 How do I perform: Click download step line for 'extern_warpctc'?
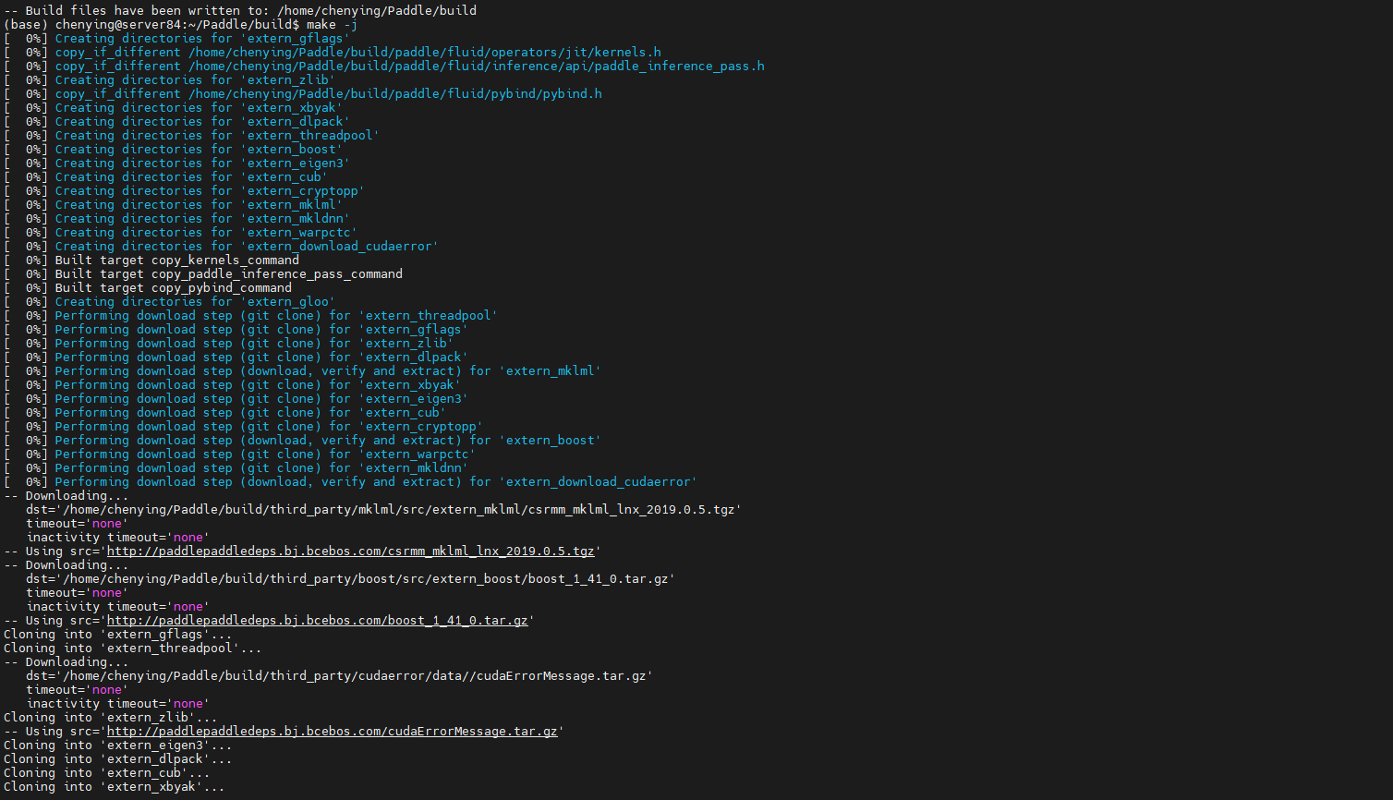240,454
